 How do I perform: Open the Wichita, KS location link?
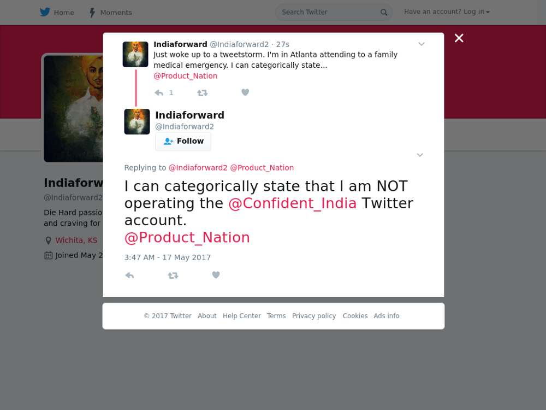tap(76, 240)
